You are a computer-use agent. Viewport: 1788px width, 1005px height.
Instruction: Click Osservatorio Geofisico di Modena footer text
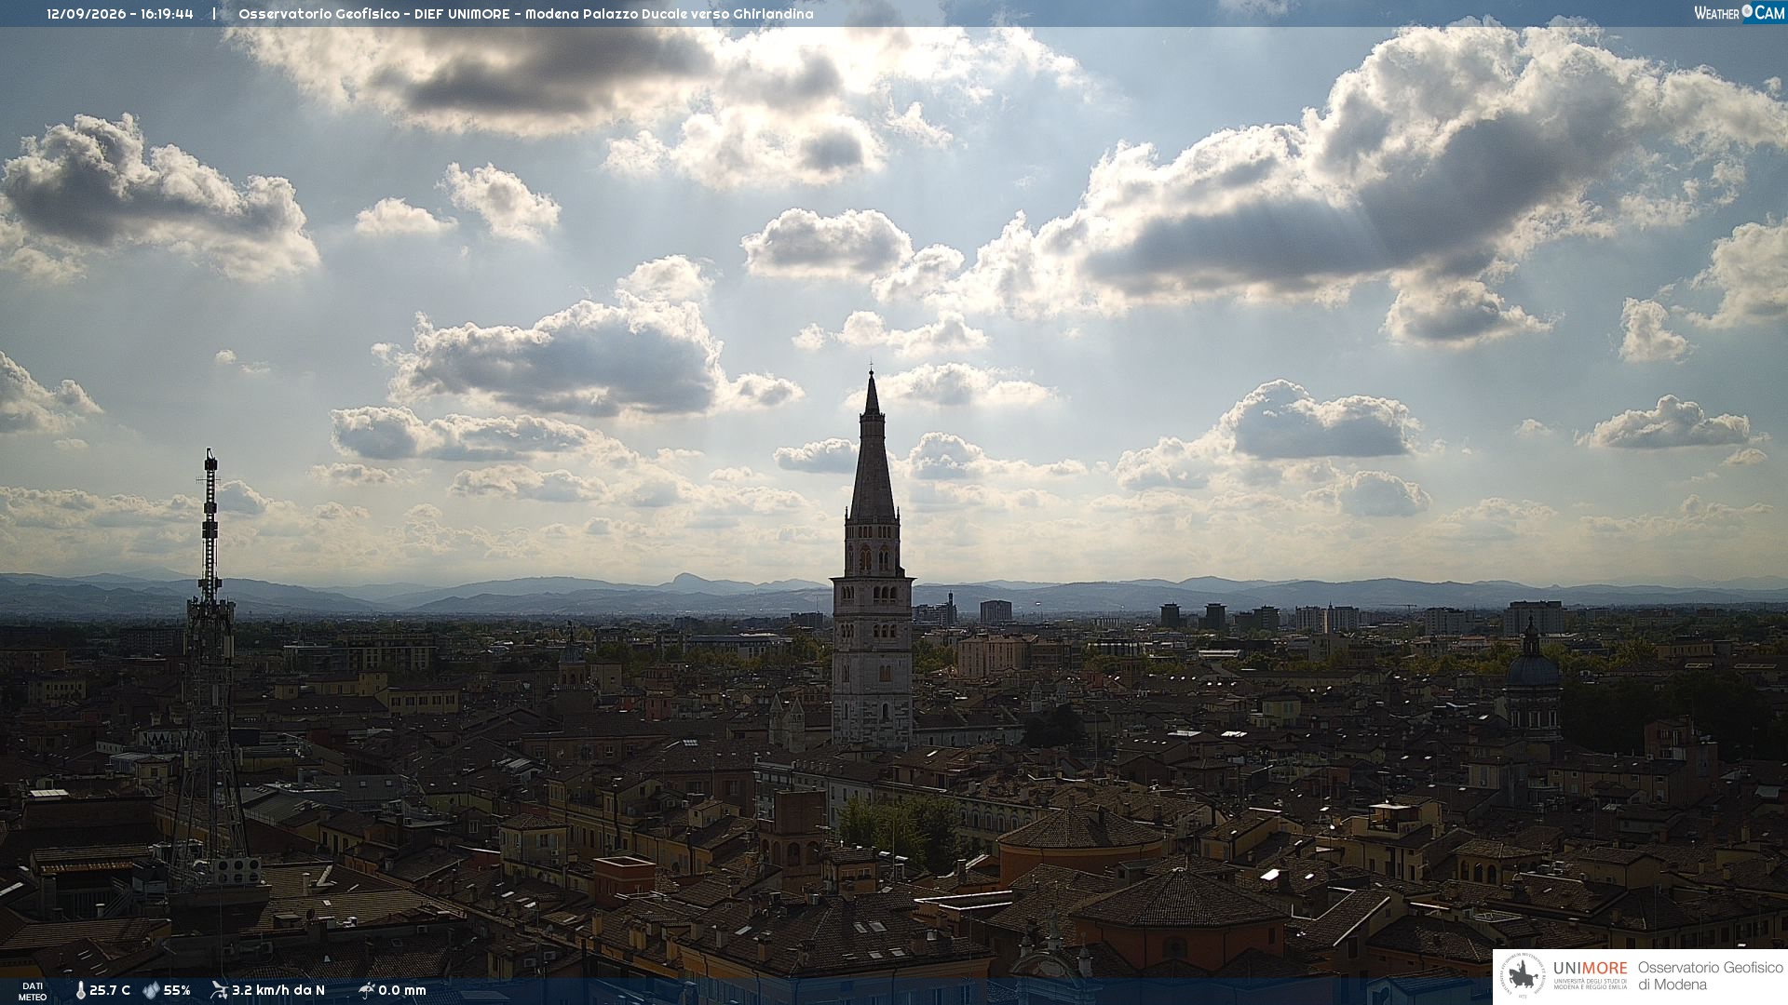click(1711, 976)
